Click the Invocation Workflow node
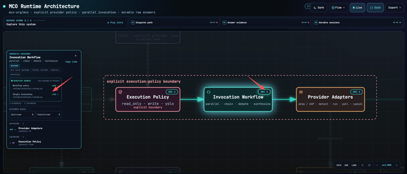This screenshot has width=407, height=174. (x=238, y=100)
